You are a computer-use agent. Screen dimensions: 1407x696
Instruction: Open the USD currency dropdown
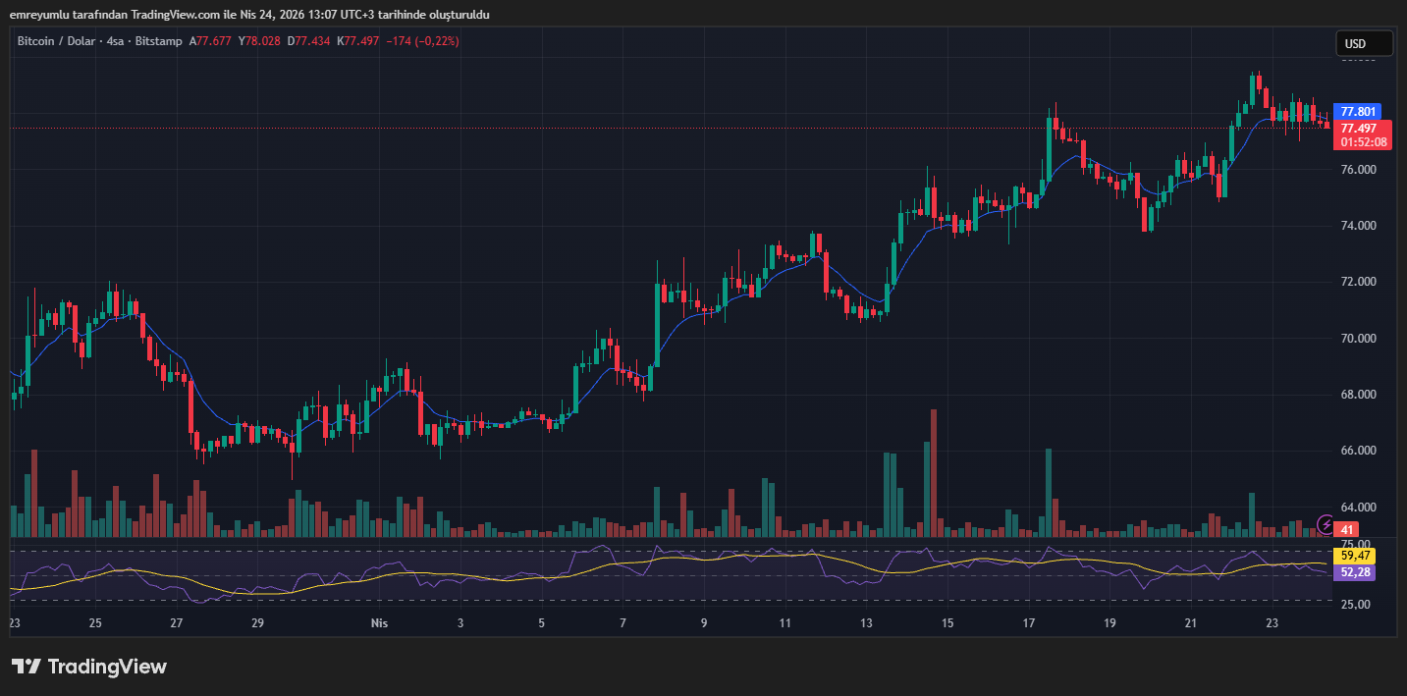tap(1363, 43)
